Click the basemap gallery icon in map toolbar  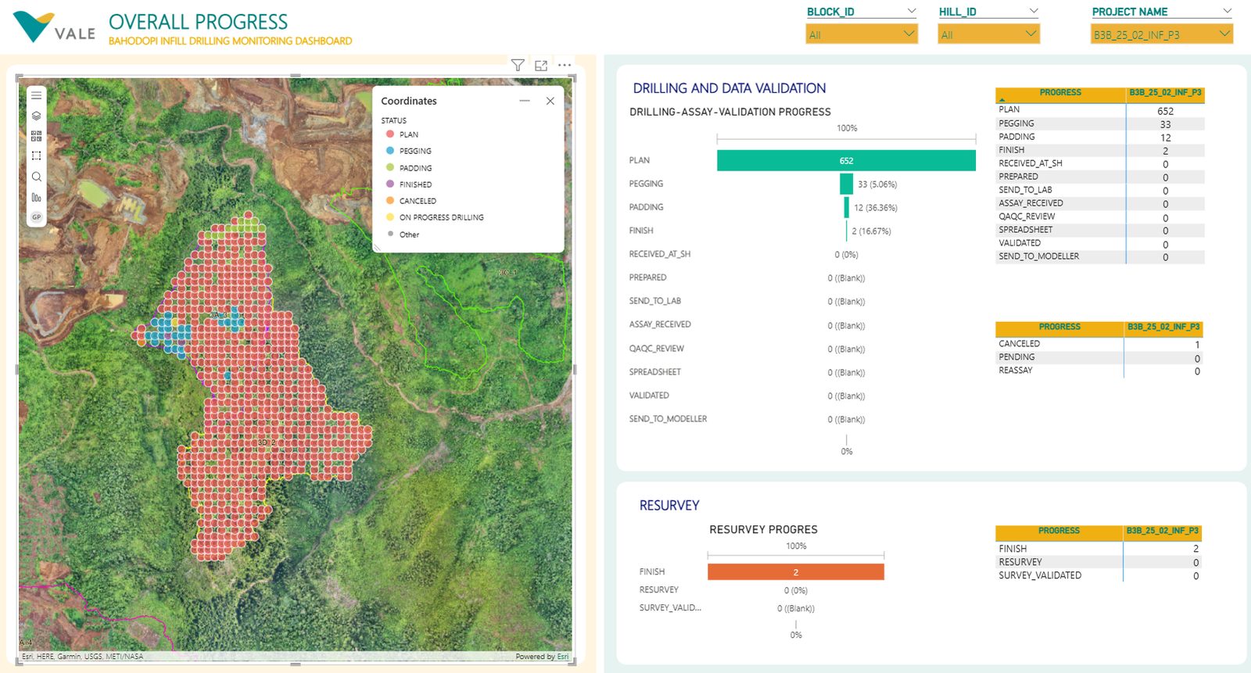(x=36, y=136)
